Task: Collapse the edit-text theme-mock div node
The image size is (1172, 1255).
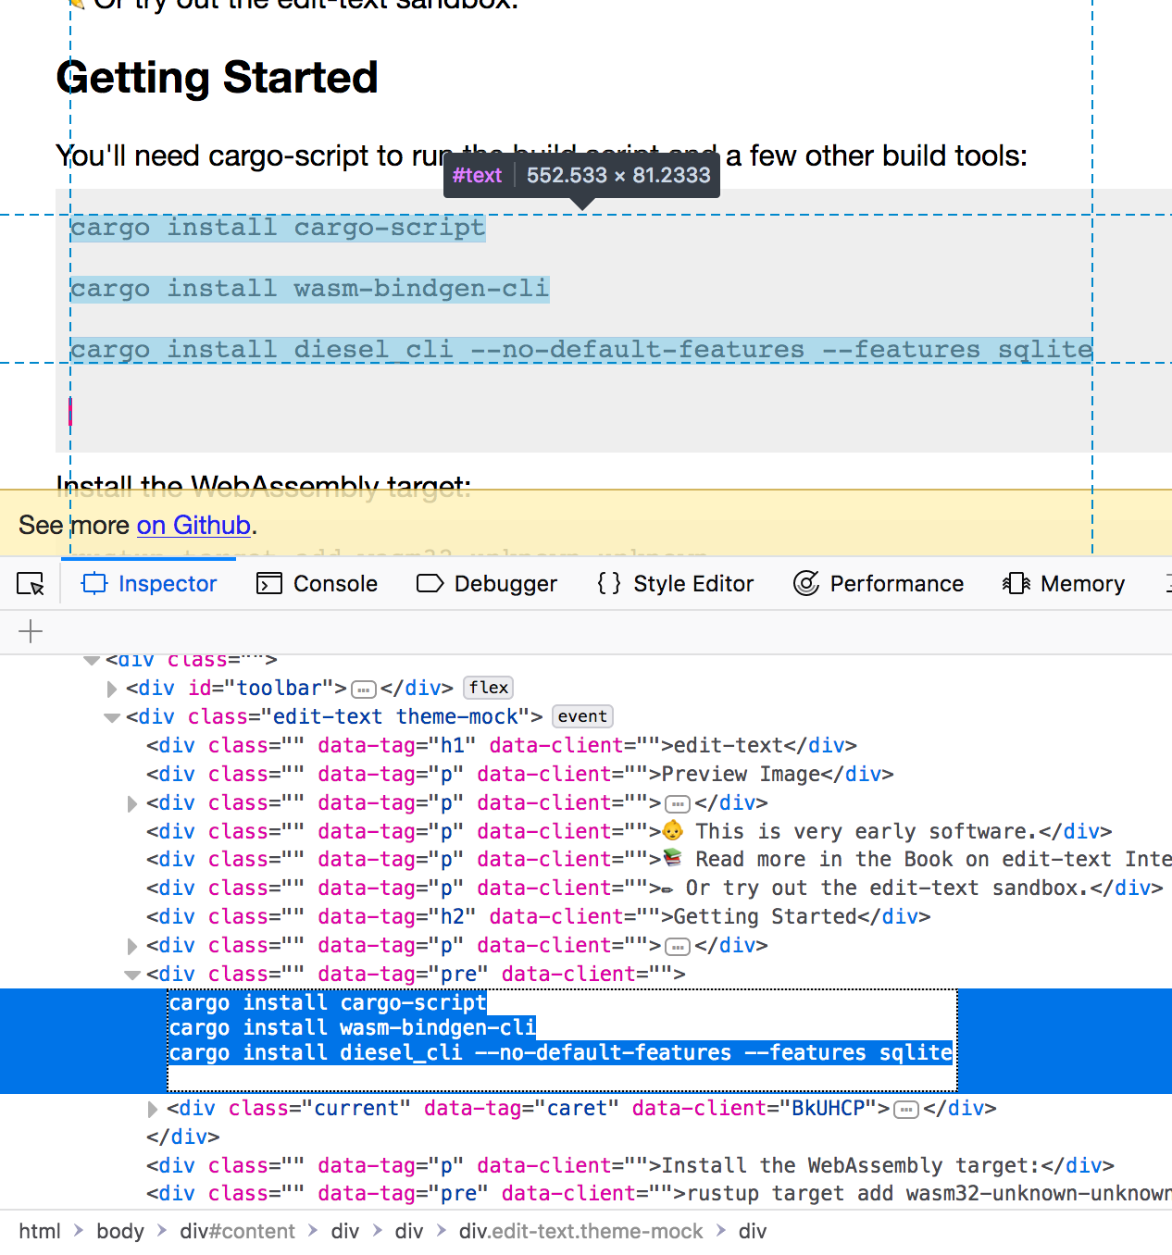Action: (x=112, y=717)
